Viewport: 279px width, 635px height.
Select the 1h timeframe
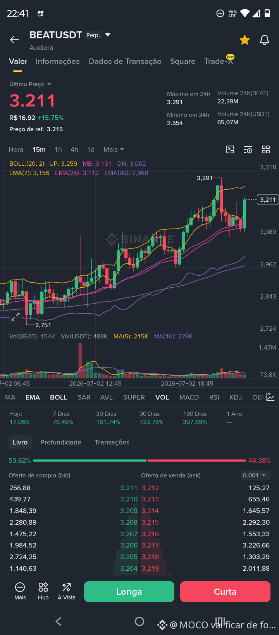(x=58, y=149)
